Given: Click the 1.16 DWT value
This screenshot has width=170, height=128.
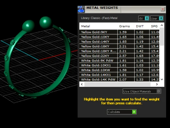Looking at the screenshot, I should (x=140, y=60).
